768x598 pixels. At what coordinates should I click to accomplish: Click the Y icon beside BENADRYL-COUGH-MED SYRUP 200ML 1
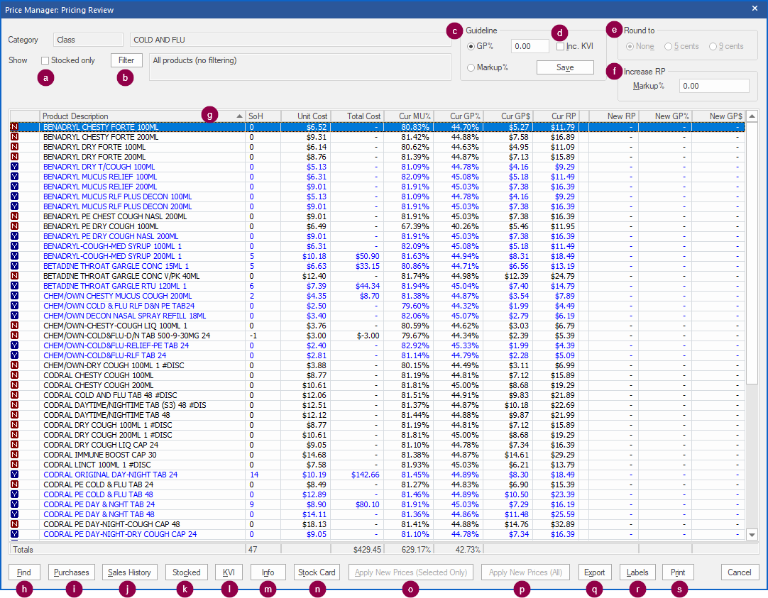tap(14, 256)
